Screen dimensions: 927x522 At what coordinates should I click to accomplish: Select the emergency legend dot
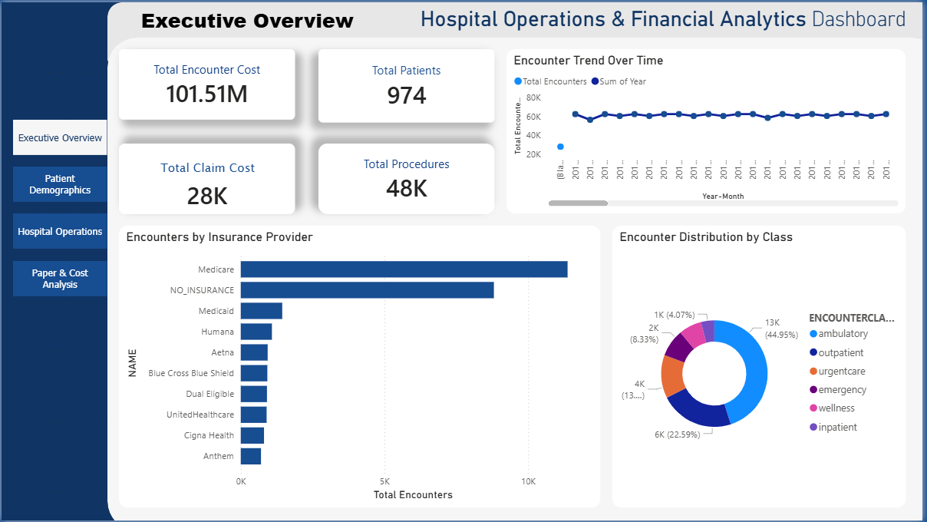point(813,390)
